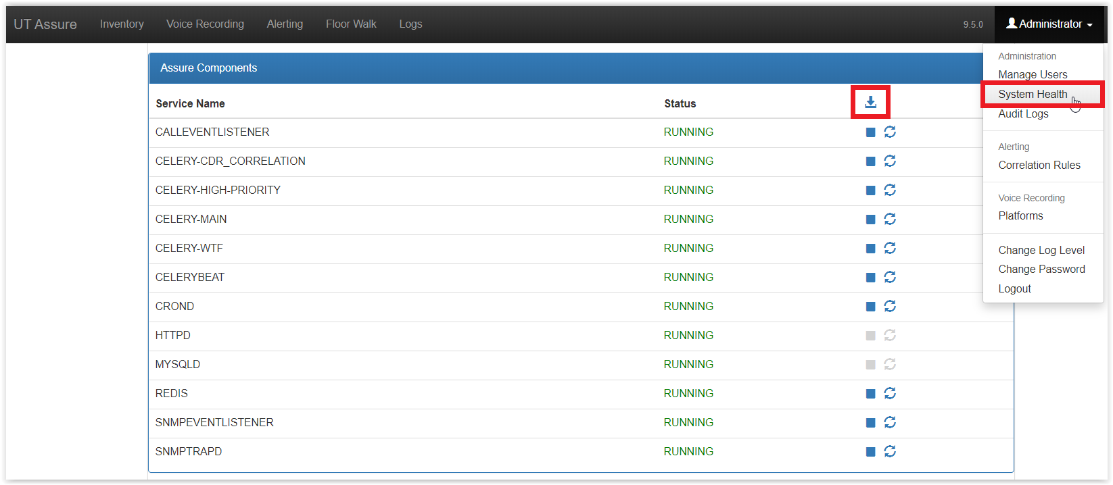1113x485 pixels.
Task: Select the SNMPEVENTLISTENER service name
Action: 214,422
